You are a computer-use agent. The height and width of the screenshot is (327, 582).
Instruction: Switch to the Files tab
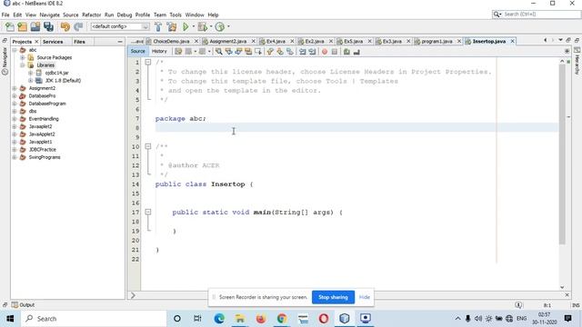[x=79, y=42]
